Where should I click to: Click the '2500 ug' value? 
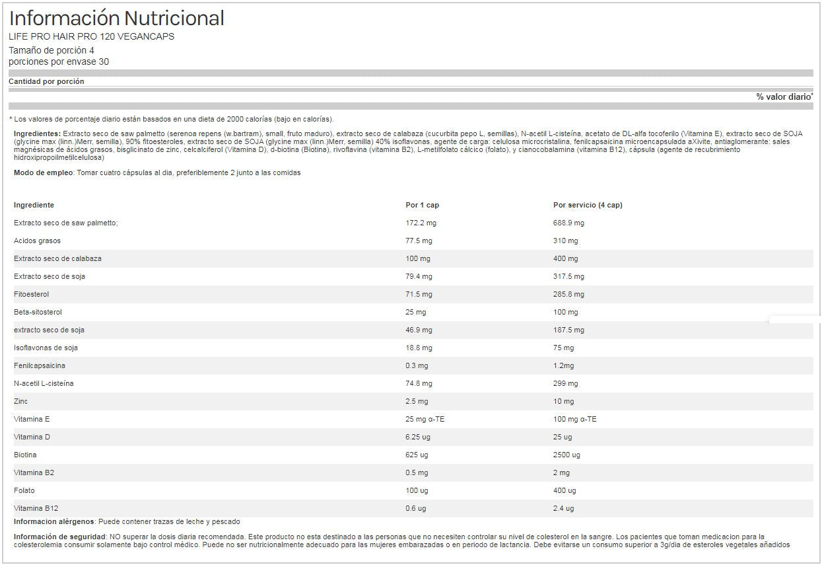566,455
